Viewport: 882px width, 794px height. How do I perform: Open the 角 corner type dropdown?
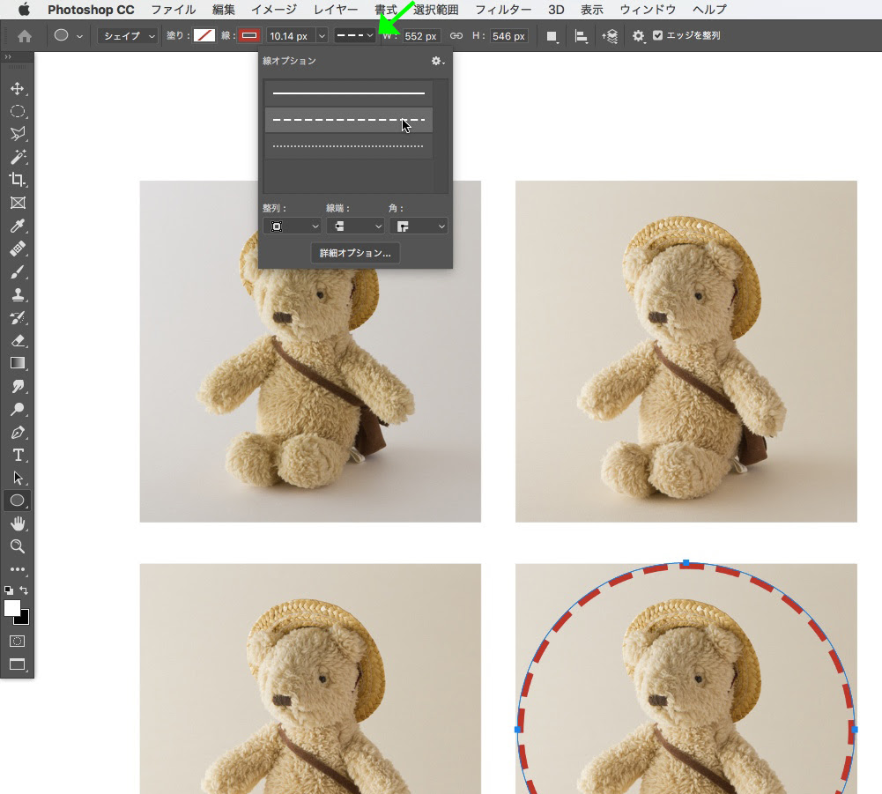point(419,226)
